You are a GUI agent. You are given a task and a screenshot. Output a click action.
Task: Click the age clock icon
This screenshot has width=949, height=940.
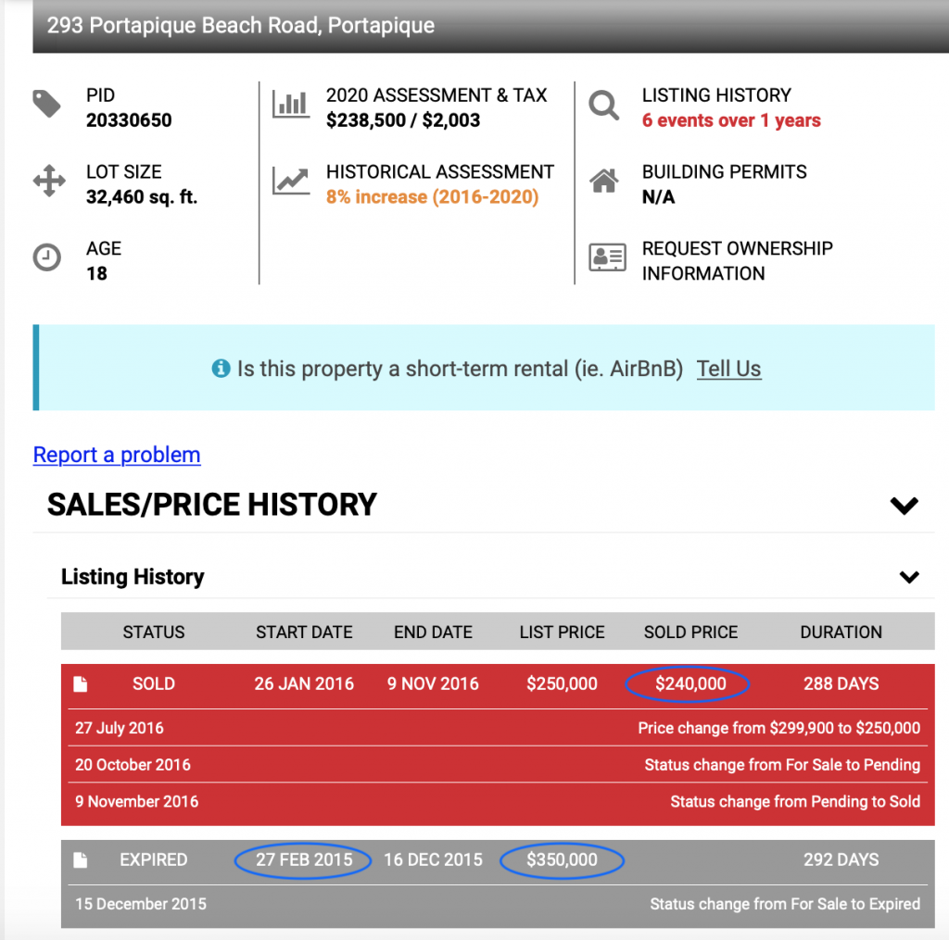point(47,258)
